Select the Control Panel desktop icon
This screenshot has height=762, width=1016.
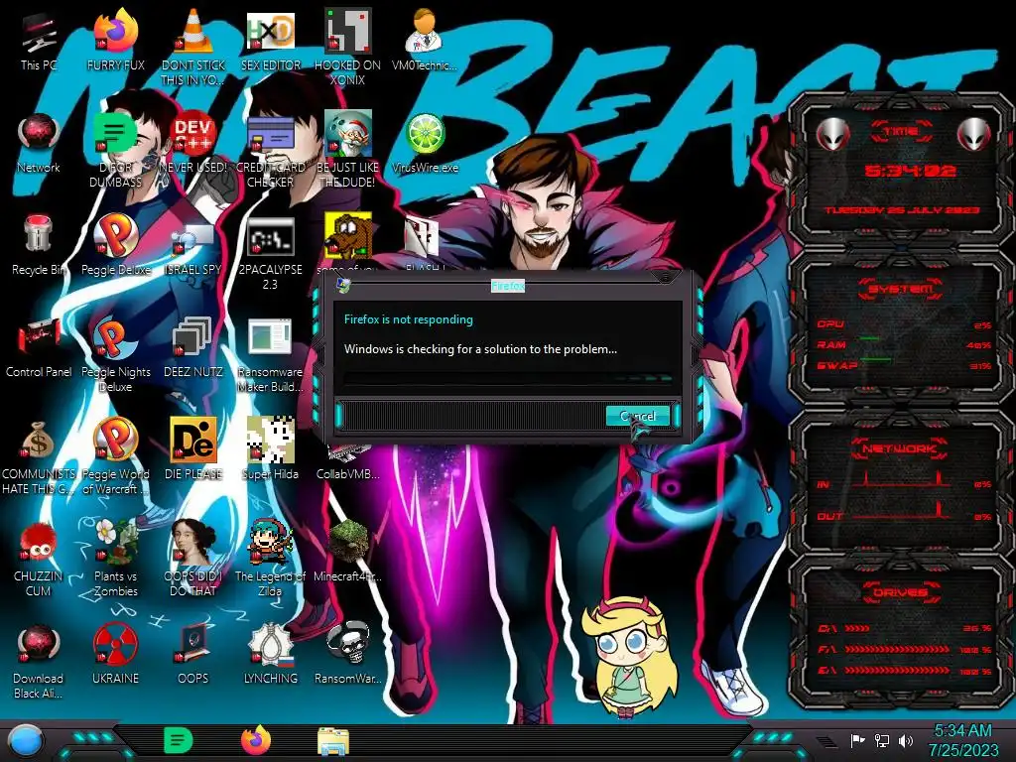pyautogui.click(x=39, y=347)
